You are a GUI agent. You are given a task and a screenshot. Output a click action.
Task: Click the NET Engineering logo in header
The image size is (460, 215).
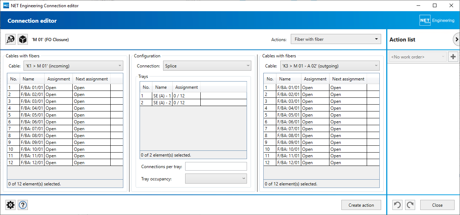point(437,20)
